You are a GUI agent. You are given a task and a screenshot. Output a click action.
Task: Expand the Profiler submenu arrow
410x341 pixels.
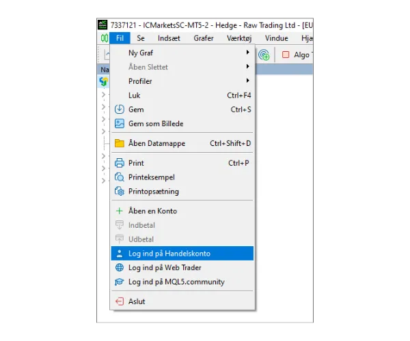(x=247, y=81)
